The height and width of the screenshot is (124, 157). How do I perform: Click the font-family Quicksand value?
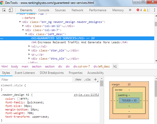pos(35,102)
